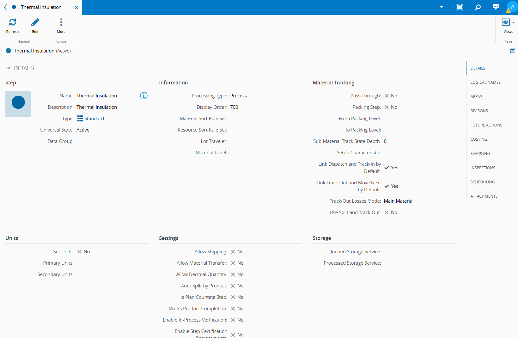Click the Marks Product Completion No indicator
The width and height of the screenshot is (518, 338).
pos(237,309)
